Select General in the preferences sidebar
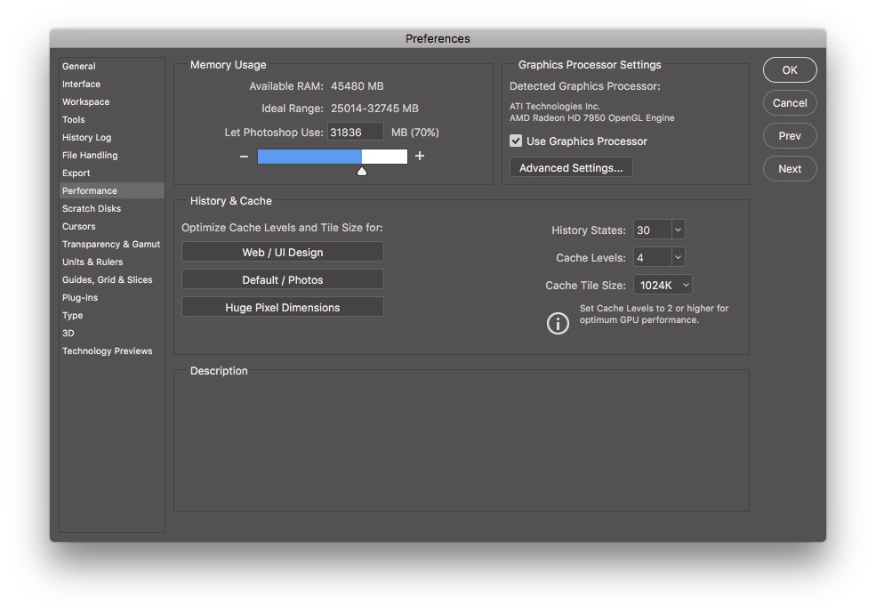 click(79, 66)
